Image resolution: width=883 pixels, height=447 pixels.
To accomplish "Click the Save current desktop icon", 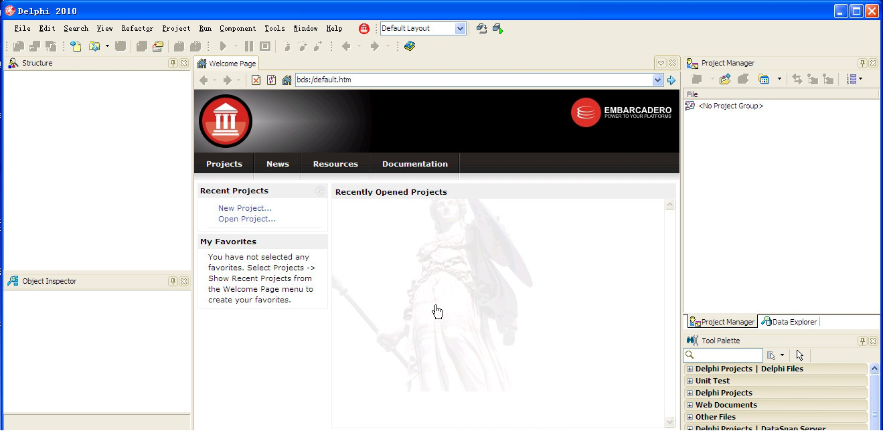I will point(481,28).
